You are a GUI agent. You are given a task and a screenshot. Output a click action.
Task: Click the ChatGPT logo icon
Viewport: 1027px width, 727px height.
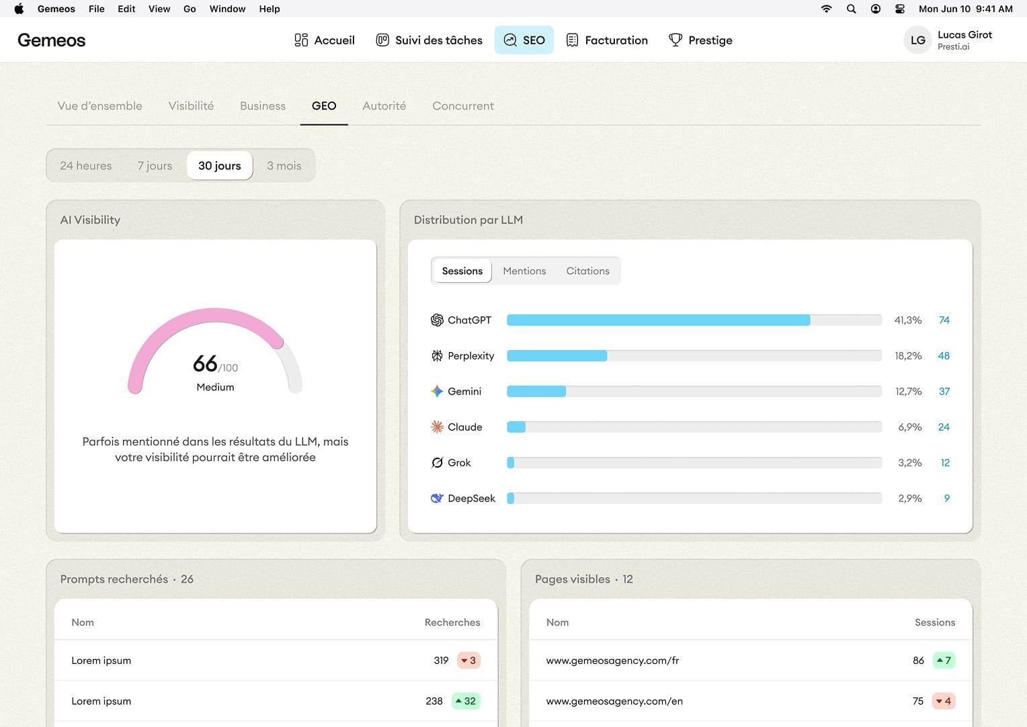[x=437, y=320]
